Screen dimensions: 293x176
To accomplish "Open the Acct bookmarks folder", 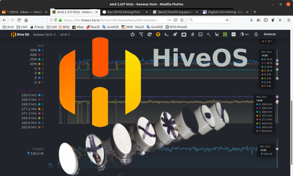I will (x=8, y=27).
